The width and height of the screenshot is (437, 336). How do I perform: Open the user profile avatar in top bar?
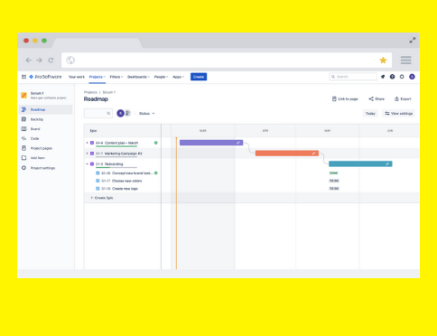412,77
